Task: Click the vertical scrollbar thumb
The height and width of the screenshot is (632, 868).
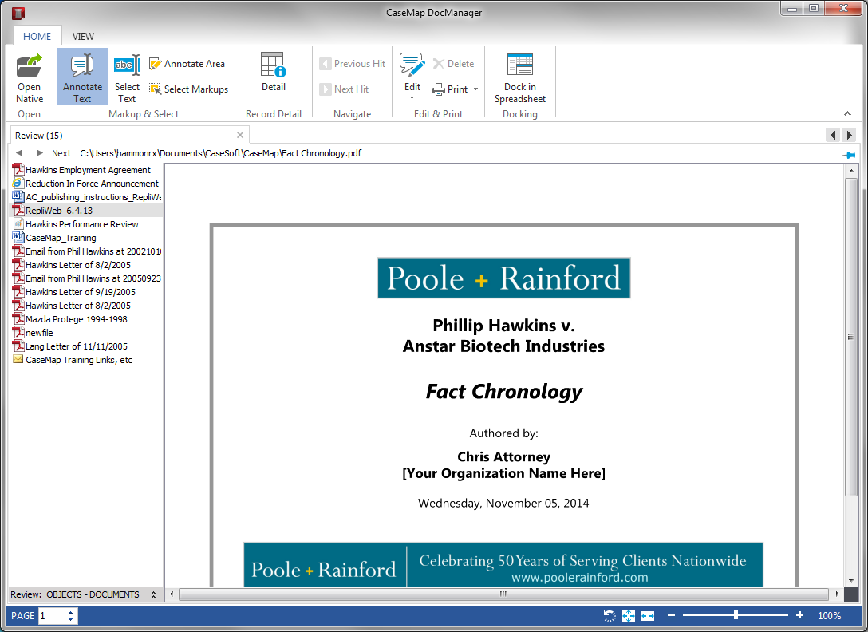Action: pyautogui.click(x=850, y=337)
